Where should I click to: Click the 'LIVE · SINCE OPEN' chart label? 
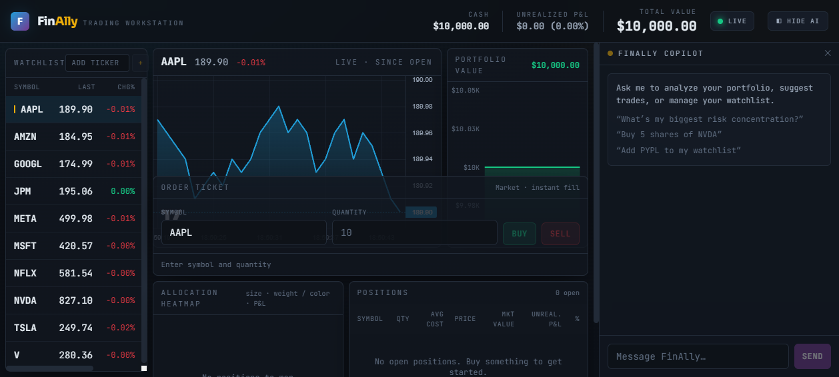[x=383, y=62]
